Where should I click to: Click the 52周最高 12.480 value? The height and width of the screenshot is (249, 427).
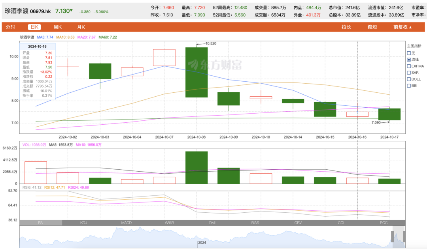tap(241, 7)
